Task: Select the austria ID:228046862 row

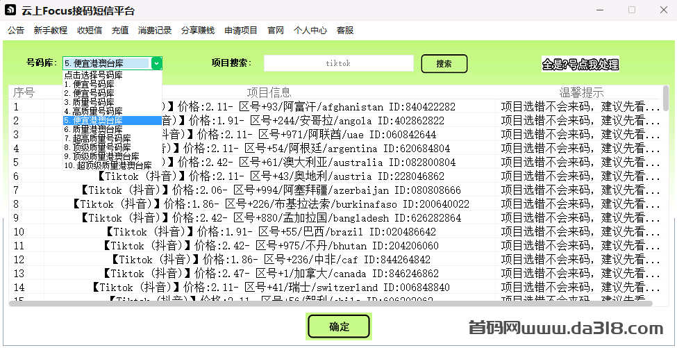Action: pos(336,176)
